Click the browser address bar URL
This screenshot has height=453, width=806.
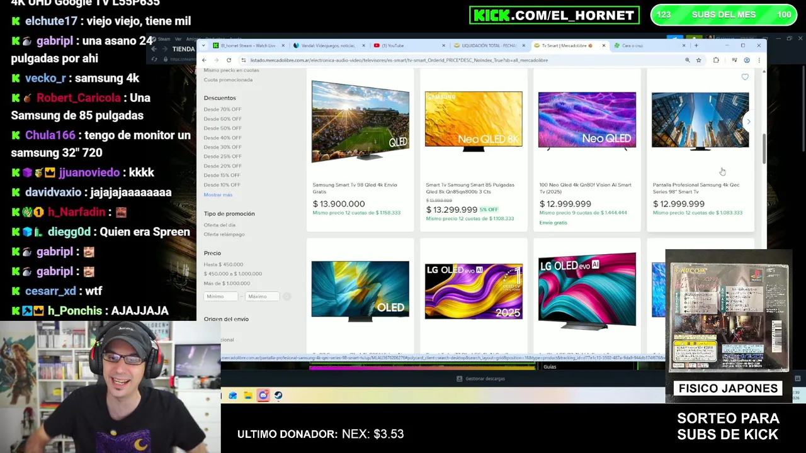pos(399,60)
